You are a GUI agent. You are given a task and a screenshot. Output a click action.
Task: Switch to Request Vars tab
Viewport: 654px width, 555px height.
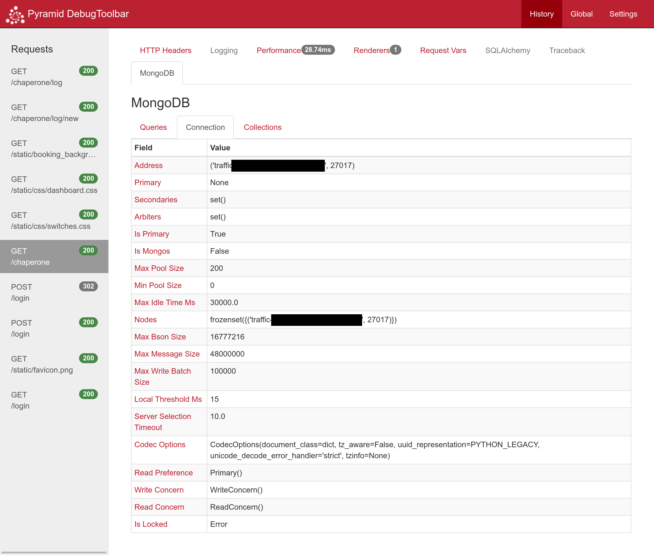coord(443,50)
